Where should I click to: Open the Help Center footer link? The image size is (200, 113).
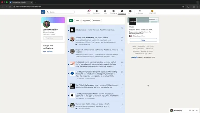pos(150,46)
